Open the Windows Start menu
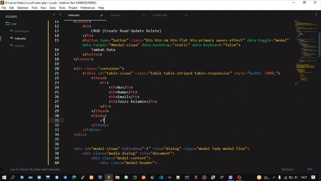The width and height of the screenshot is (321, 181). [4, 177]
